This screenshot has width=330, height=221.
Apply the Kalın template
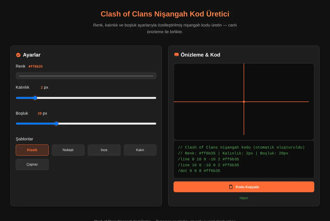(x=140, y=150)
